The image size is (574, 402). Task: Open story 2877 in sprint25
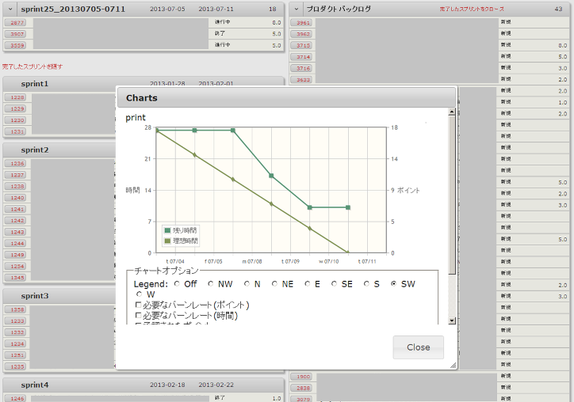17,23
